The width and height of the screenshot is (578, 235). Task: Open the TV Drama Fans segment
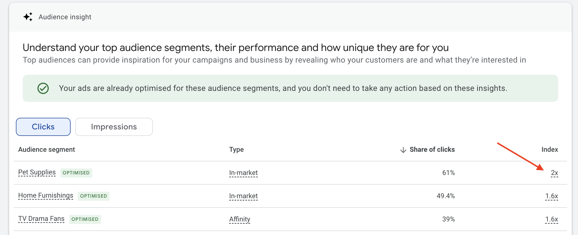[41, 219]
